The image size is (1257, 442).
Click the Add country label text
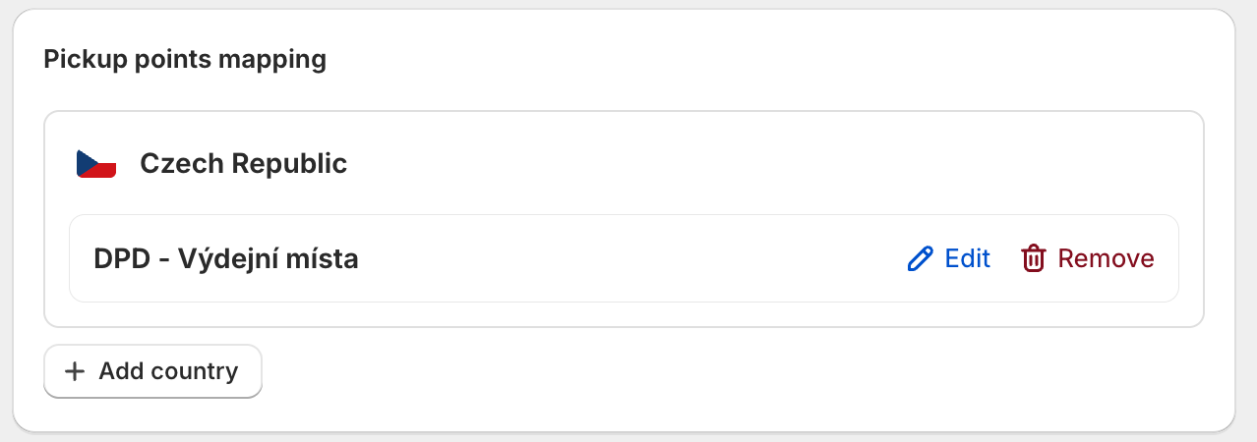tap(168, 371)
